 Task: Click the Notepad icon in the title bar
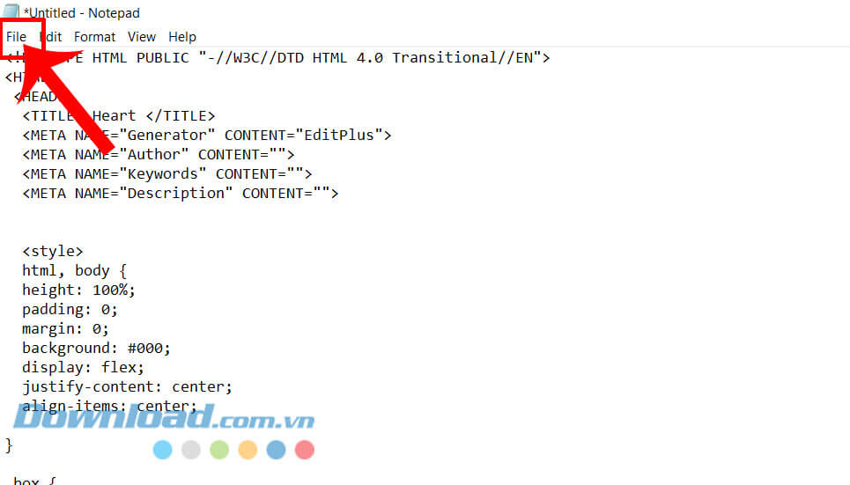point(11,12)
